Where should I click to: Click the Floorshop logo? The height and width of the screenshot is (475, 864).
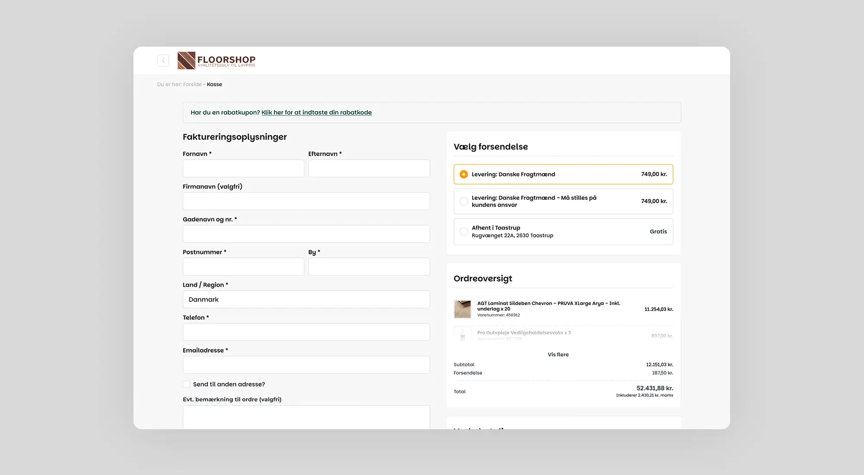click(x=216, y=60)
